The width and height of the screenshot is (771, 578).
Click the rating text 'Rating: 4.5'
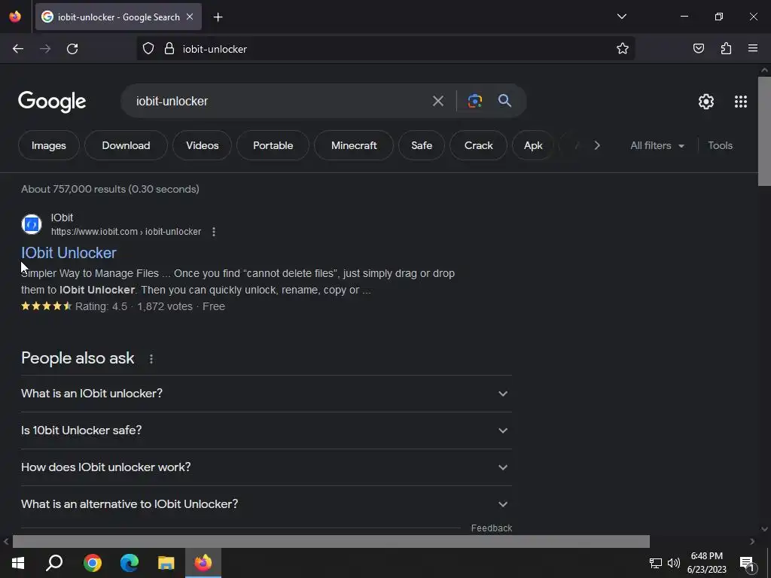[101, 307]
